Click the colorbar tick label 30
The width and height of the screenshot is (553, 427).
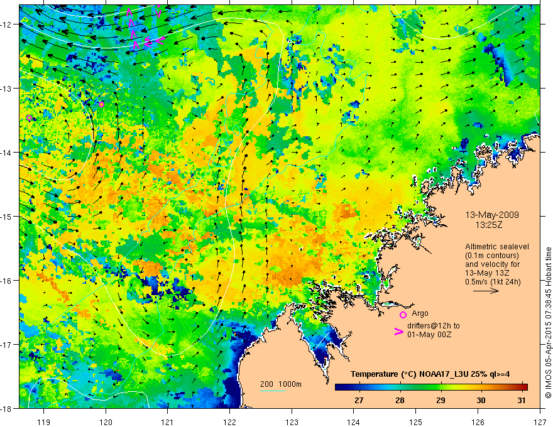(481, 400)
